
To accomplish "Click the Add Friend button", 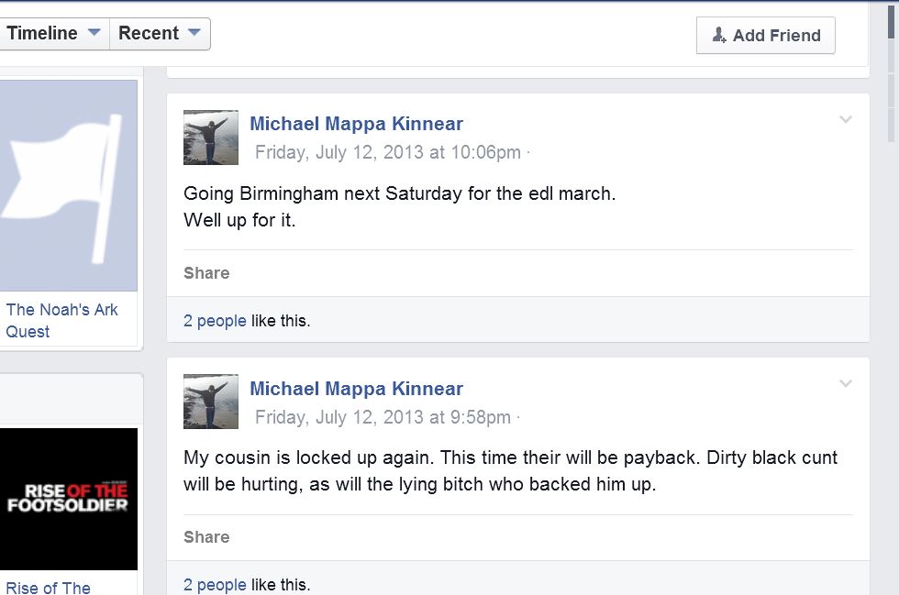I will pyautogui.click(x=766, y=36).
